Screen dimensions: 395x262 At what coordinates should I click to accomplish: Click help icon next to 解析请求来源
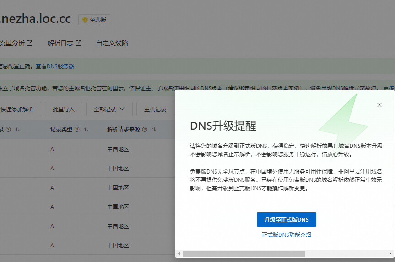[x=145, y=129]
